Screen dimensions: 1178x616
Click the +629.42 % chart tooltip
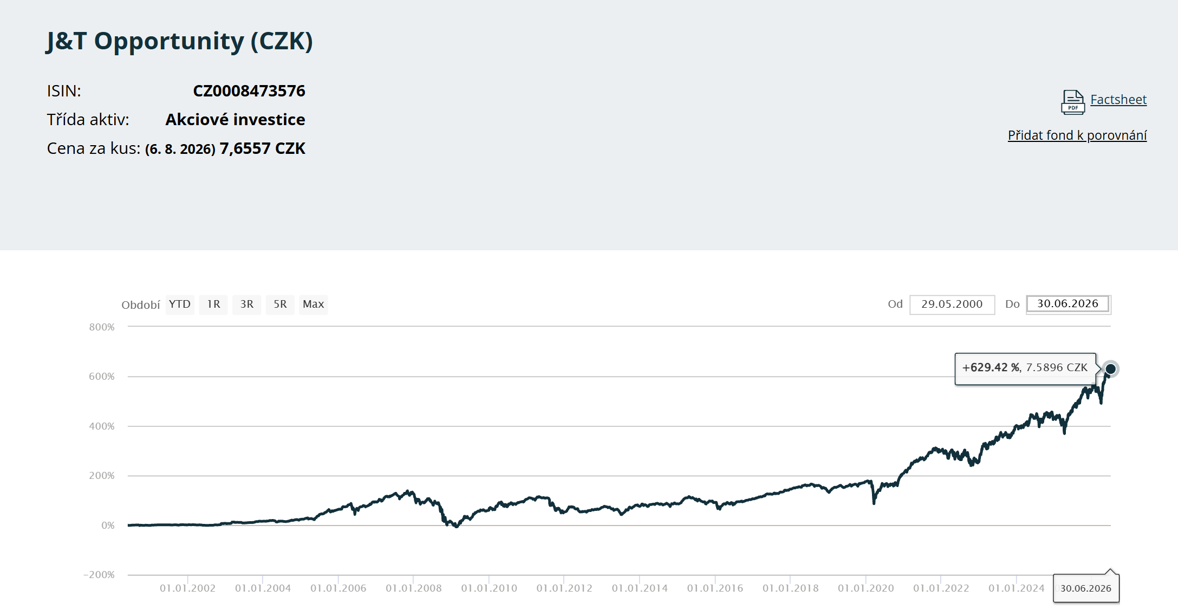[x=1025, y=368]
